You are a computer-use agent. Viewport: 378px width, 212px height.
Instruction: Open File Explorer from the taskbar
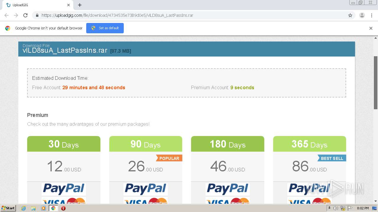[x=33, y=208]
